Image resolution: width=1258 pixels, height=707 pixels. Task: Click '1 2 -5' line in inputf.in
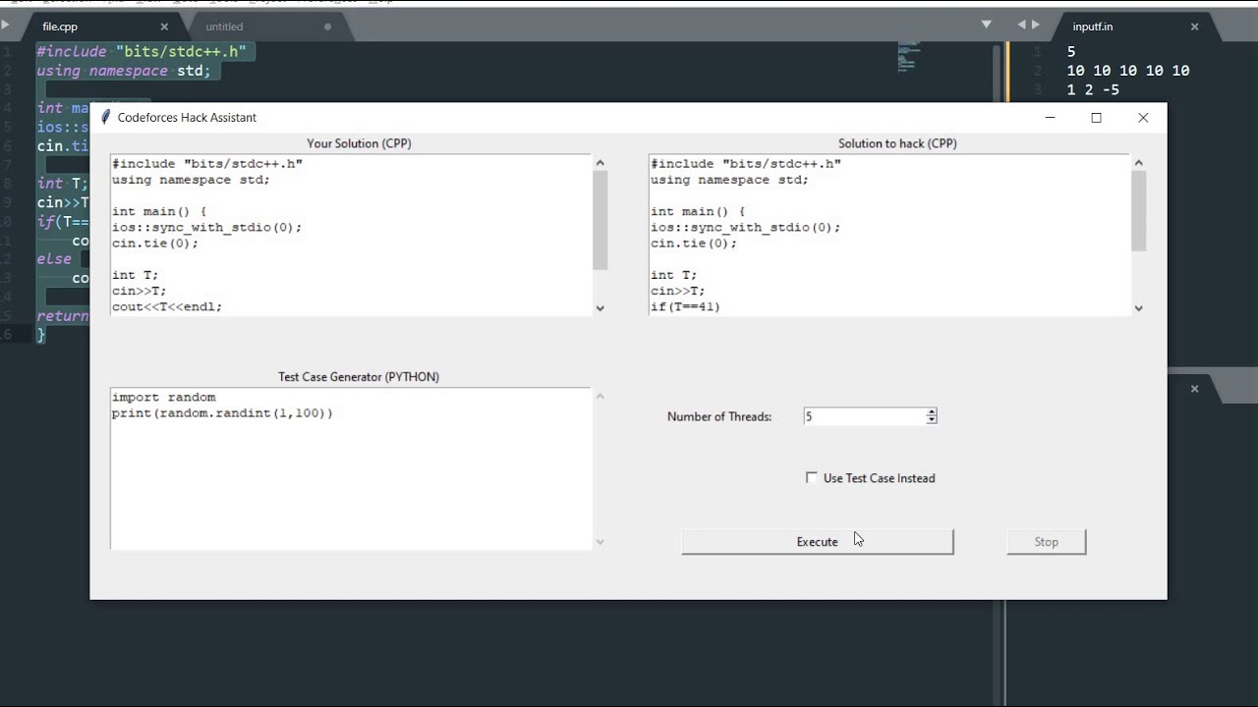click(x=1093, y=89)
